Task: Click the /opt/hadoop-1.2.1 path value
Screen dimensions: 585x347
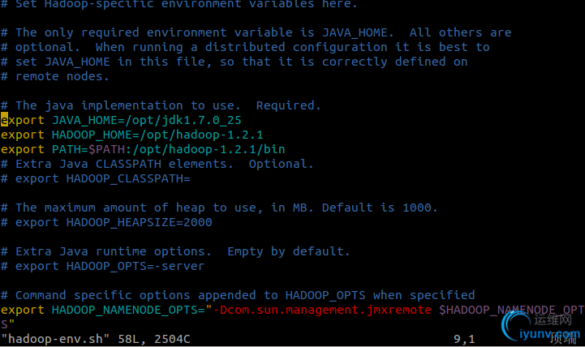Action: tap(201, 135)
